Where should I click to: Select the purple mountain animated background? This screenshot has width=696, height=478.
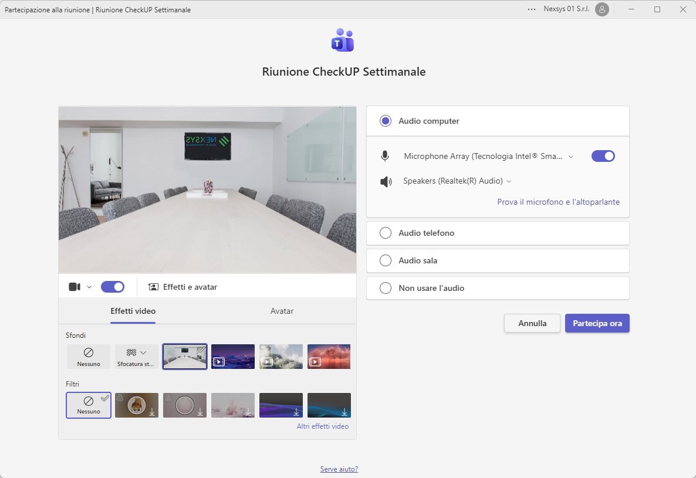pyautogui.click(x=233, y=357)
